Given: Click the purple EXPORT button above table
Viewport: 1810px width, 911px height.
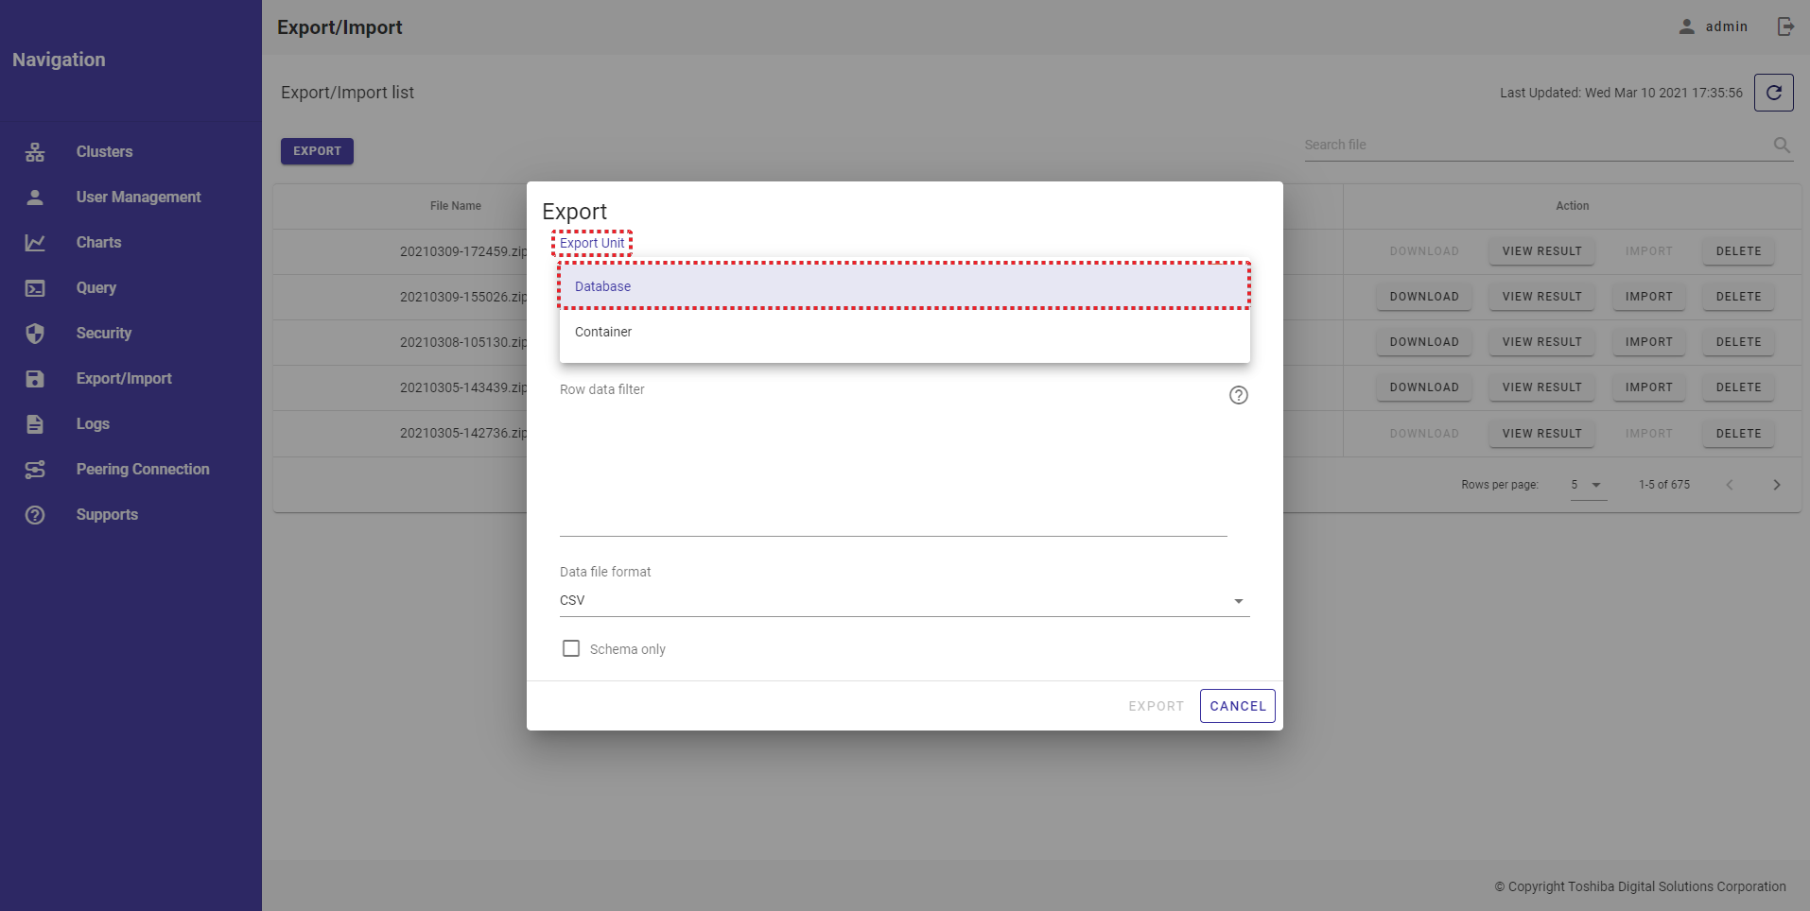Looking at the screenshot, I should (x=317, y=151).
